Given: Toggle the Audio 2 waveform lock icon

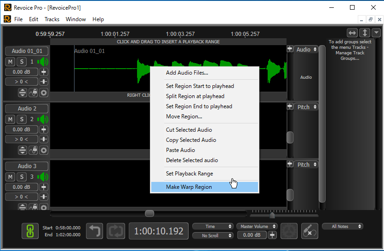Looking at the screenshot, I should point(33,150).
